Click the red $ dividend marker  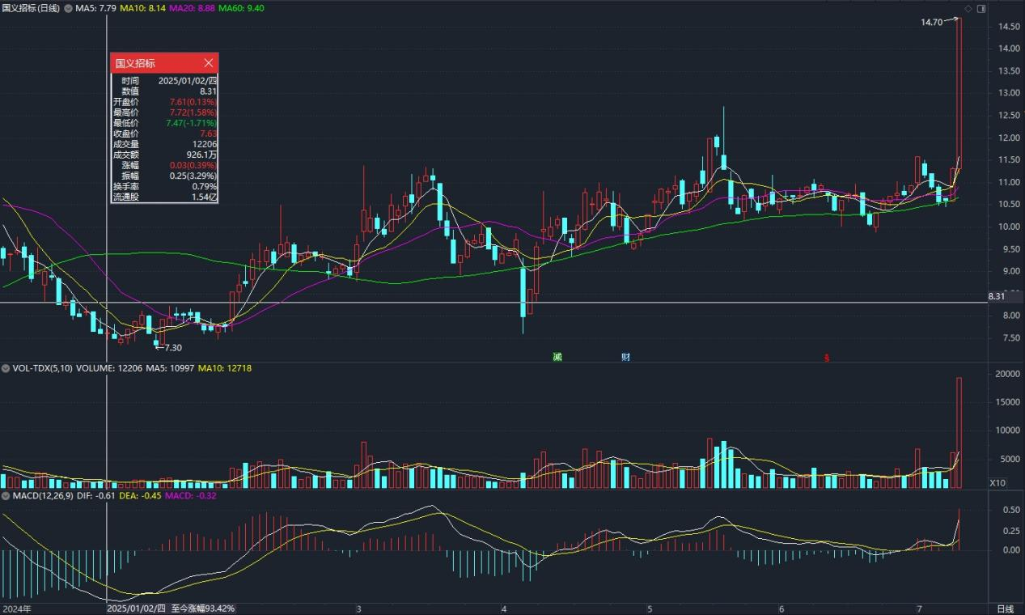(826, 358)
